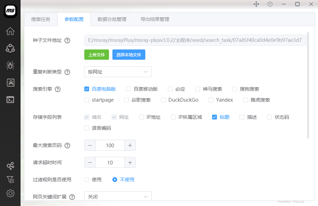Click the 种子文件地址 path input field
This screenshot has width=318, height=206.
pyautogui.click(x=195, y=41)
